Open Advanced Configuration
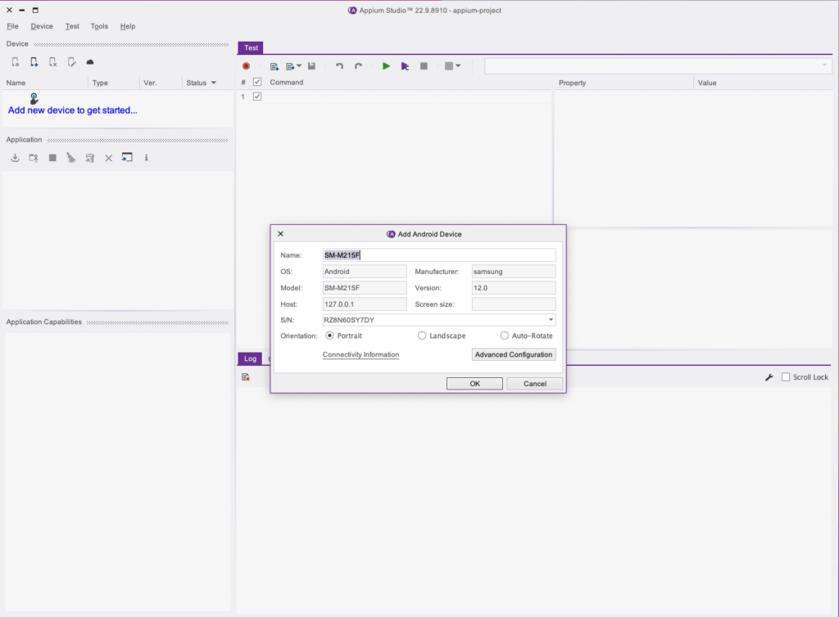This screenshot has height=617, width=839. pos(514,354)
